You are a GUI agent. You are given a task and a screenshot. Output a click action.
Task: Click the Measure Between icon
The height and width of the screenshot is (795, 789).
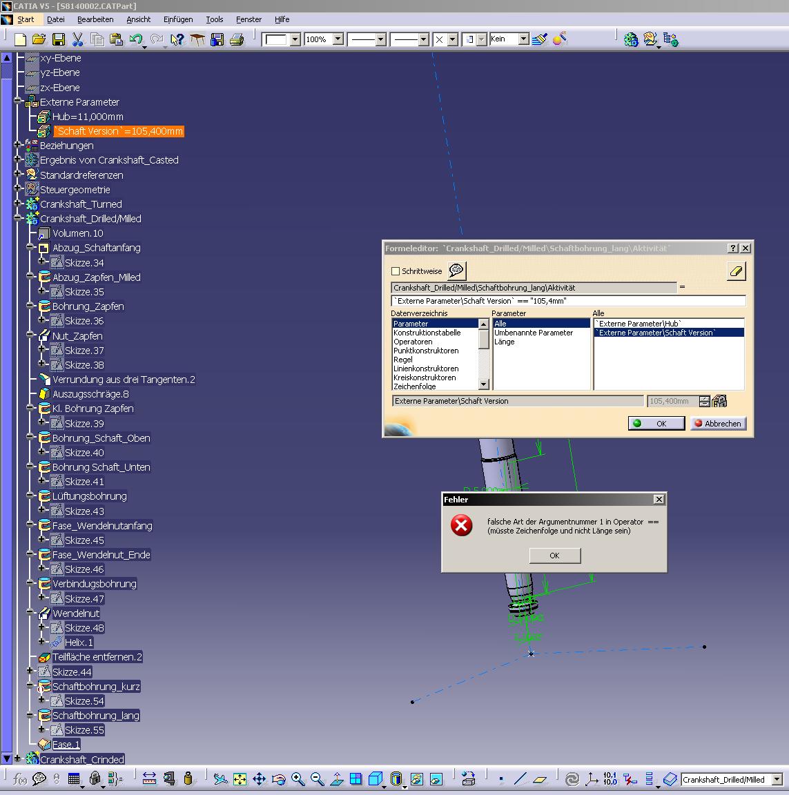click(x=149, y=778)
